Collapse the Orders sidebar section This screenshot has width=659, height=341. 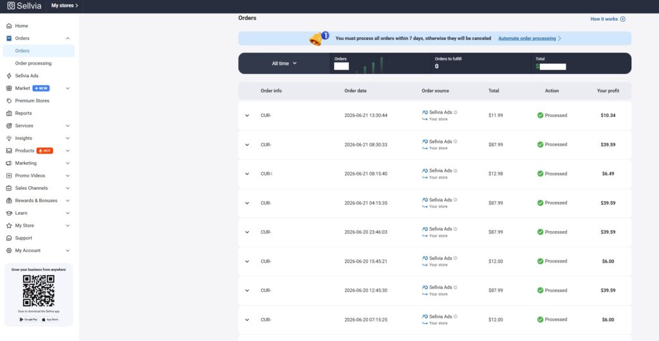tap(68, 38)
